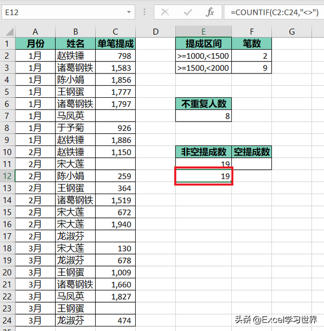Expand the Name Box dropdown arrow
Screen dimensions: 324x331
pos(129,12)
